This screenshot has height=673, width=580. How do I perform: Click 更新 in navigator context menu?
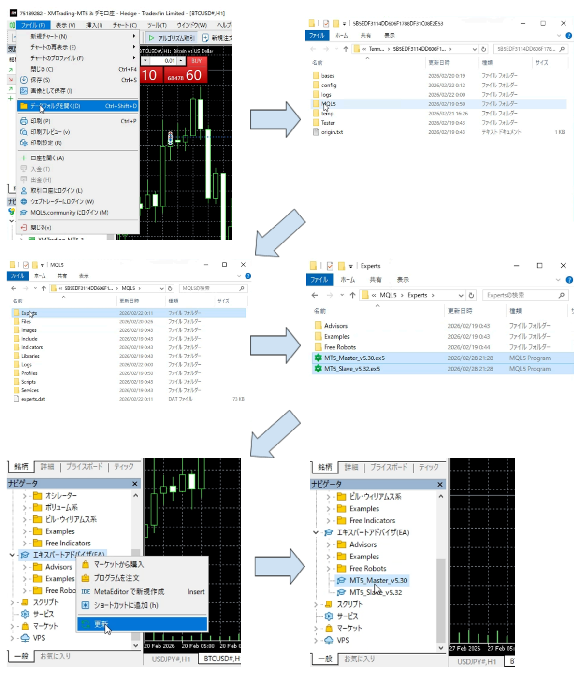(142, 624)
